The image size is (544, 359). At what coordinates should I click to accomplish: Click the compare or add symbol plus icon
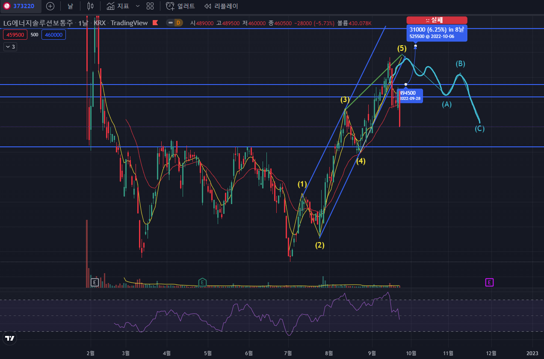pyautogui.click(x=50, y=6)
